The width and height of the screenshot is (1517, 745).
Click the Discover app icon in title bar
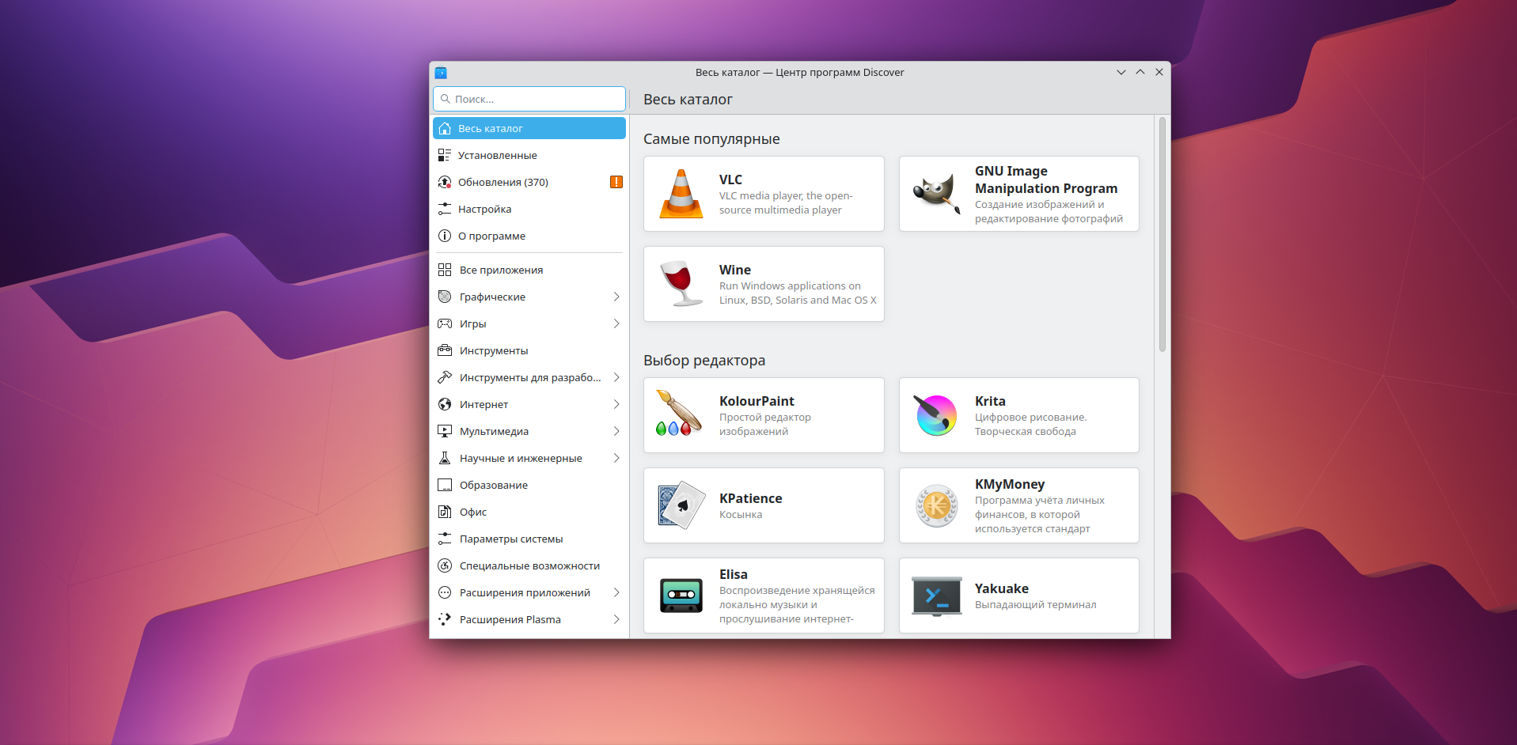point(442,73)
